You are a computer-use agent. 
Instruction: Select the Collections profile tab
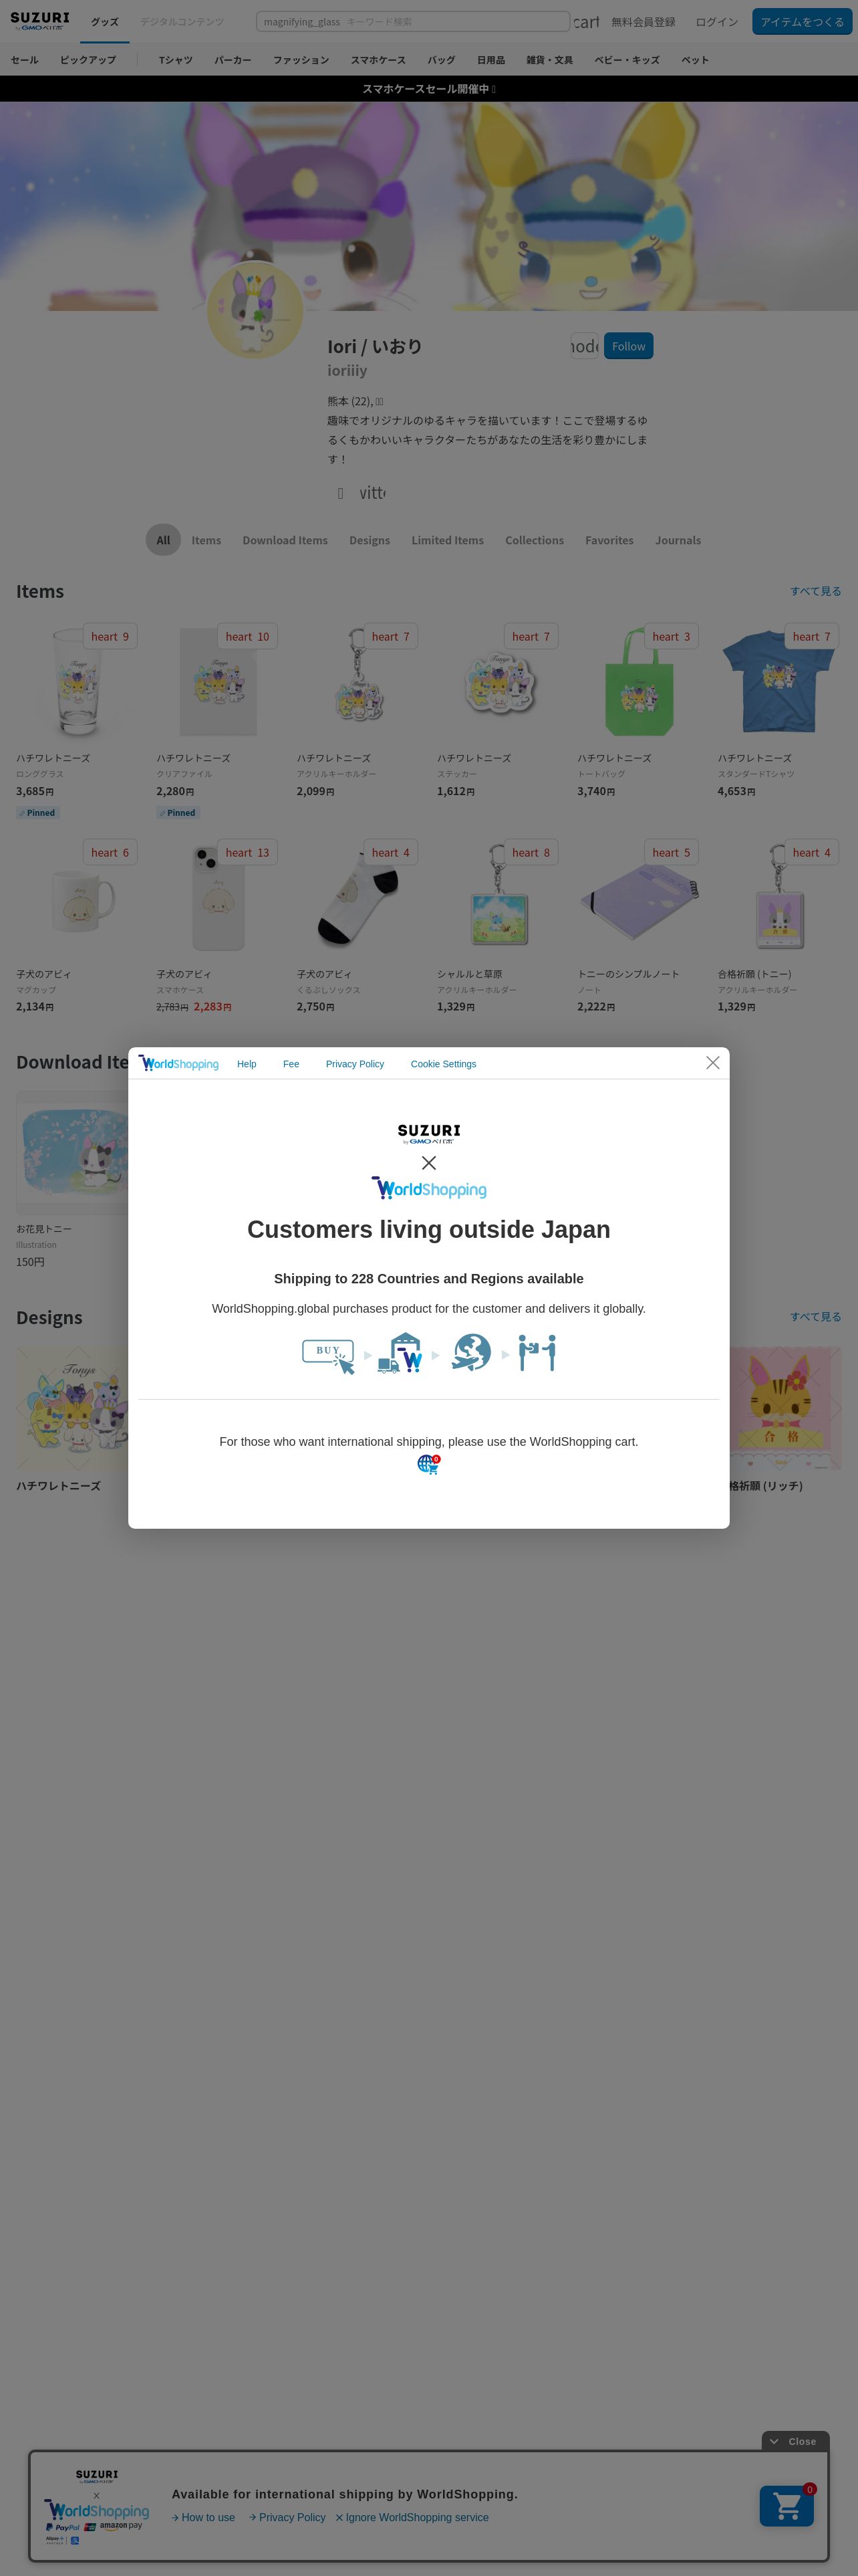click(x=535, y=540)
